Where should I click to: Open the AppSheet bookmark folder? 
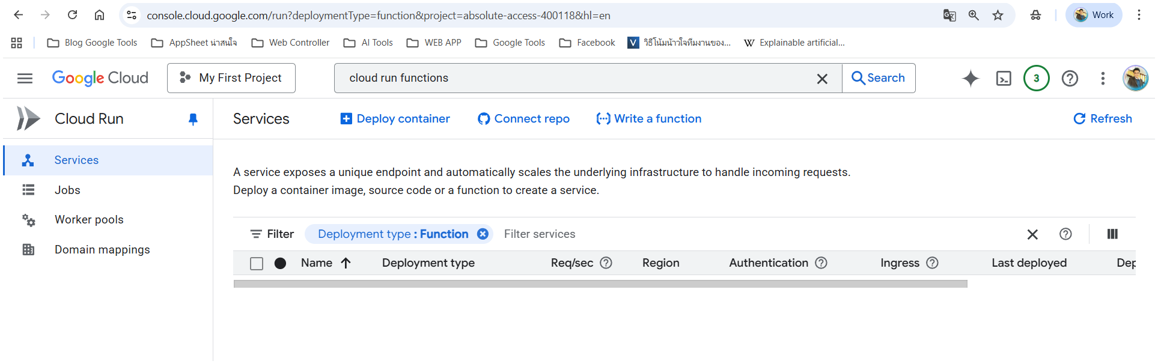point(194,43)
